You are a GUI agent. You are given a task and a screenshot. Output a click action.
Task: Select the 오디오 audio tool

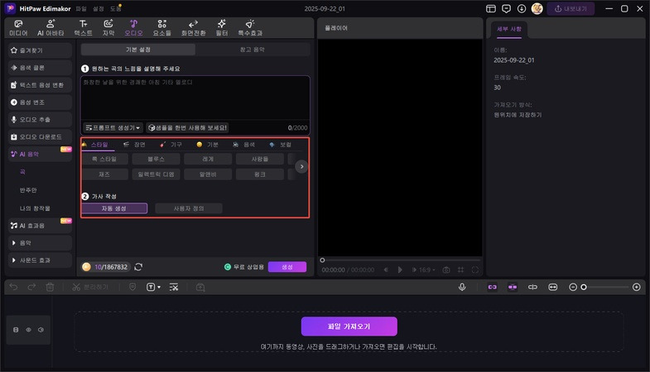click(133, 28)
